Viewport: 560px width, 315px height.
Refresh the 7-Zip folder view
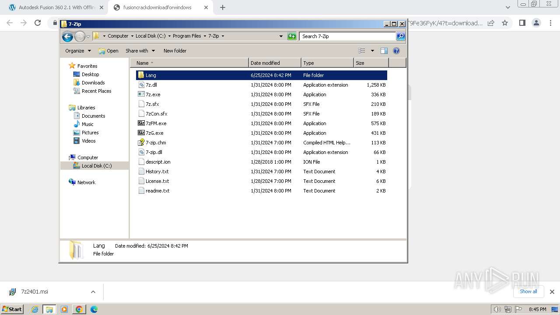292,36
